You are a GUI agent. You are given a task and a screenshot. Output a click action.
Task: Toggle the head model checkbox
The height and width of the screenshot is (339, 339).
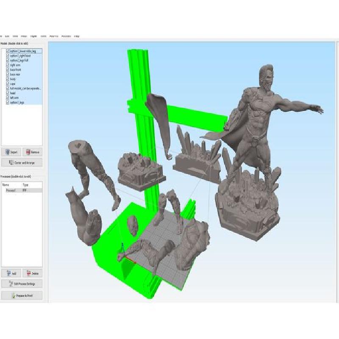click(8, 93)
